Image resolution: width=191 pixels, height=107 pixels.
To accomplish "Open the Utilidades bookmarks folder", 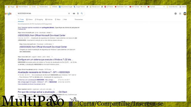I will [x=53, y=7].
